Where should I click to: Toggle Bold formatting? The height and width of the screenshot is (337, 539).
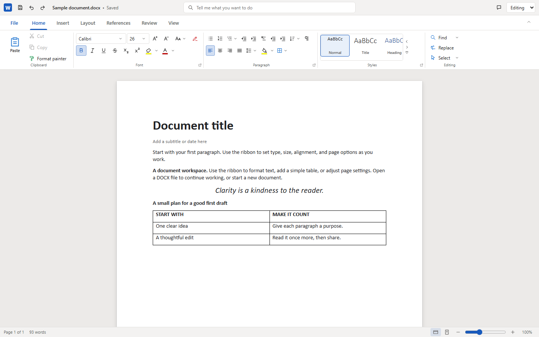(x=81, y=51)
